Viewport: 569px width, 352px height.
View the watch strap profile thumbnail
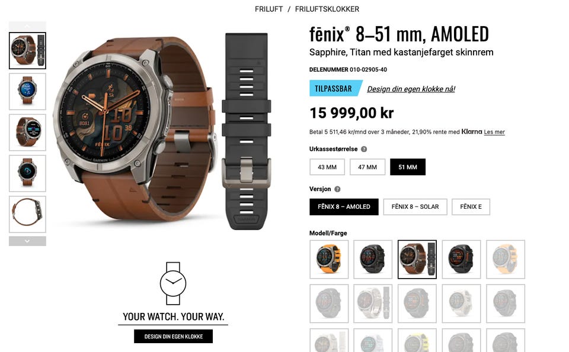[x=28, y=214]
